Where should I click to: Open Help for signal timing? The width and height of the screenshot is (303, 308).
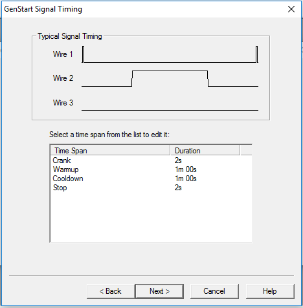pyautogui.click(x=270, y=291)
